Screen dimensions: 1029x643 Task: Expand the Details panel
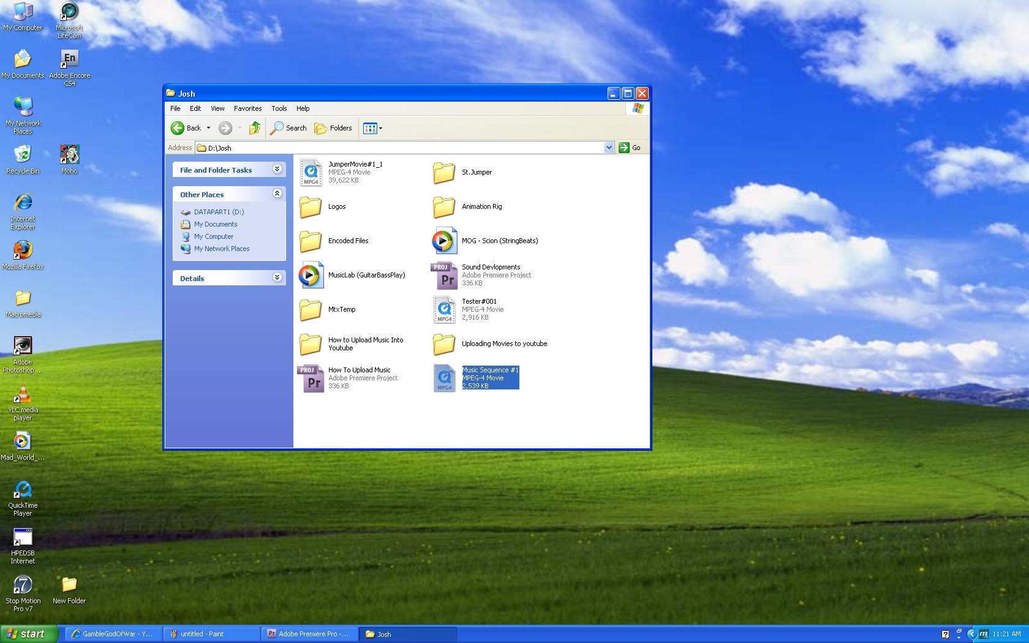(x=277, y=277)
